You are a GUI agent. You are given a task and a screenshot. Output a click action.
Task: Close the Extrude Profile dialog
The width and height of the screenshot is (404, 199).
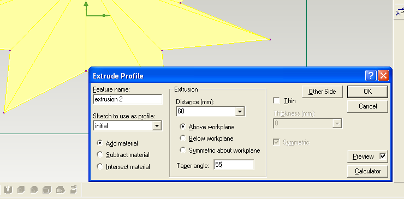point(383,76)
